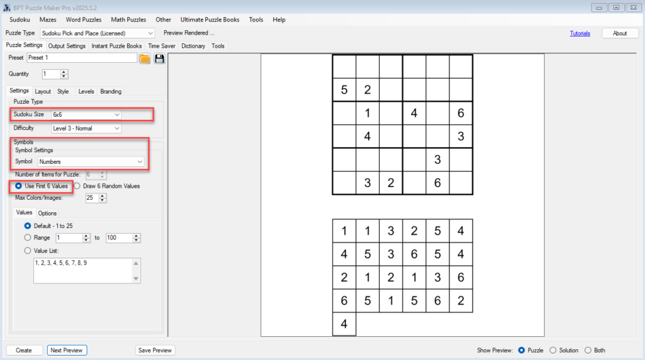This screenshot has width=645, height=360.
Task: Open the Levels sub-tab
Action: coord(86,92)
